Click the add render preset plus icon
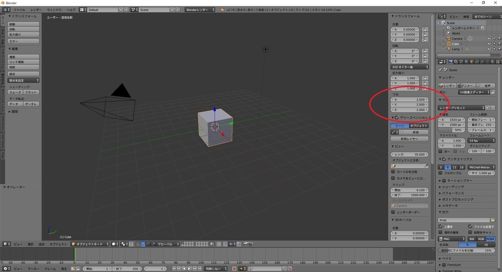The height and width of the screenshot is (272, 502). pos(488,108)
